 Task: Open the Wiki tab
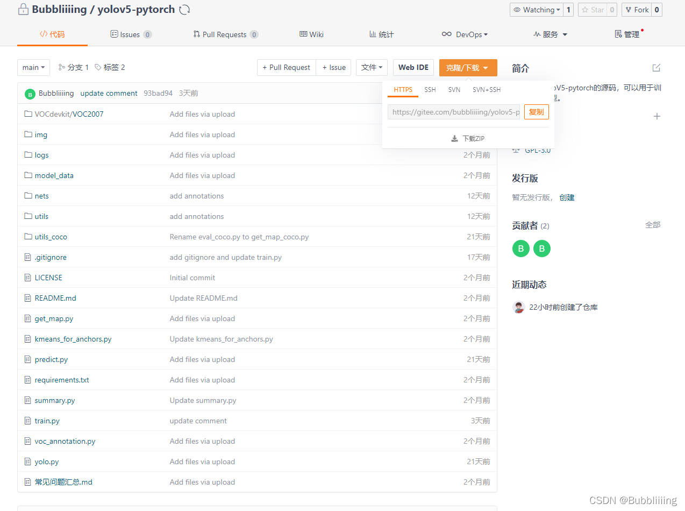point(311,34)
